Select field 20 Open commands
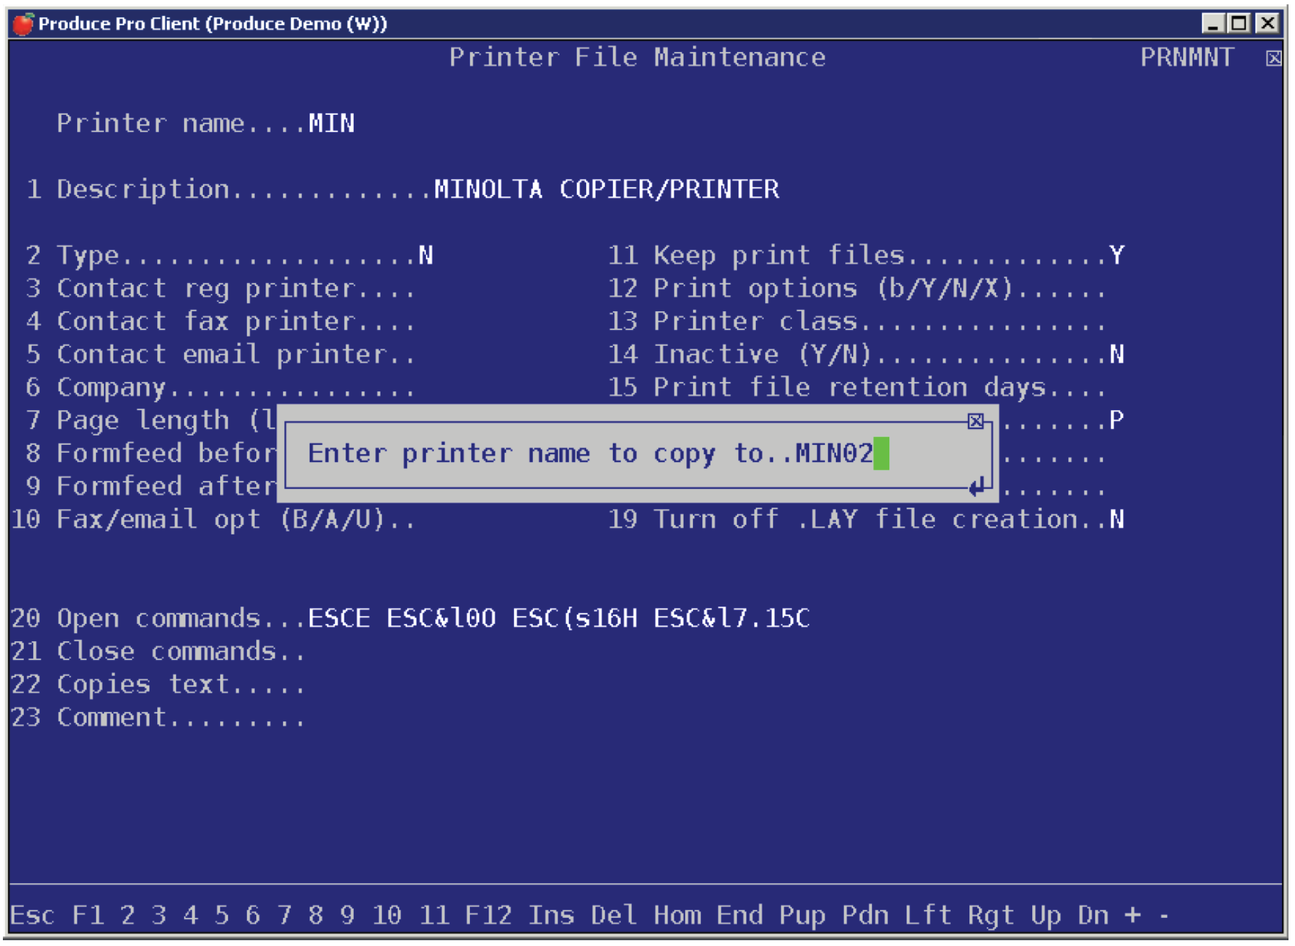 pos(411,619)
